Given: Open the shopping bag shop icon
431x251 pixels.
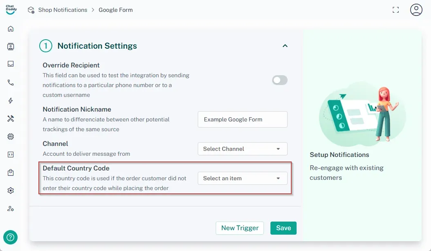Looking at the screenshot, I should coord(11,173).
